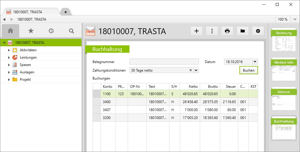Click the home icon in sidebar
300x152 pixels.
(11, 31)
